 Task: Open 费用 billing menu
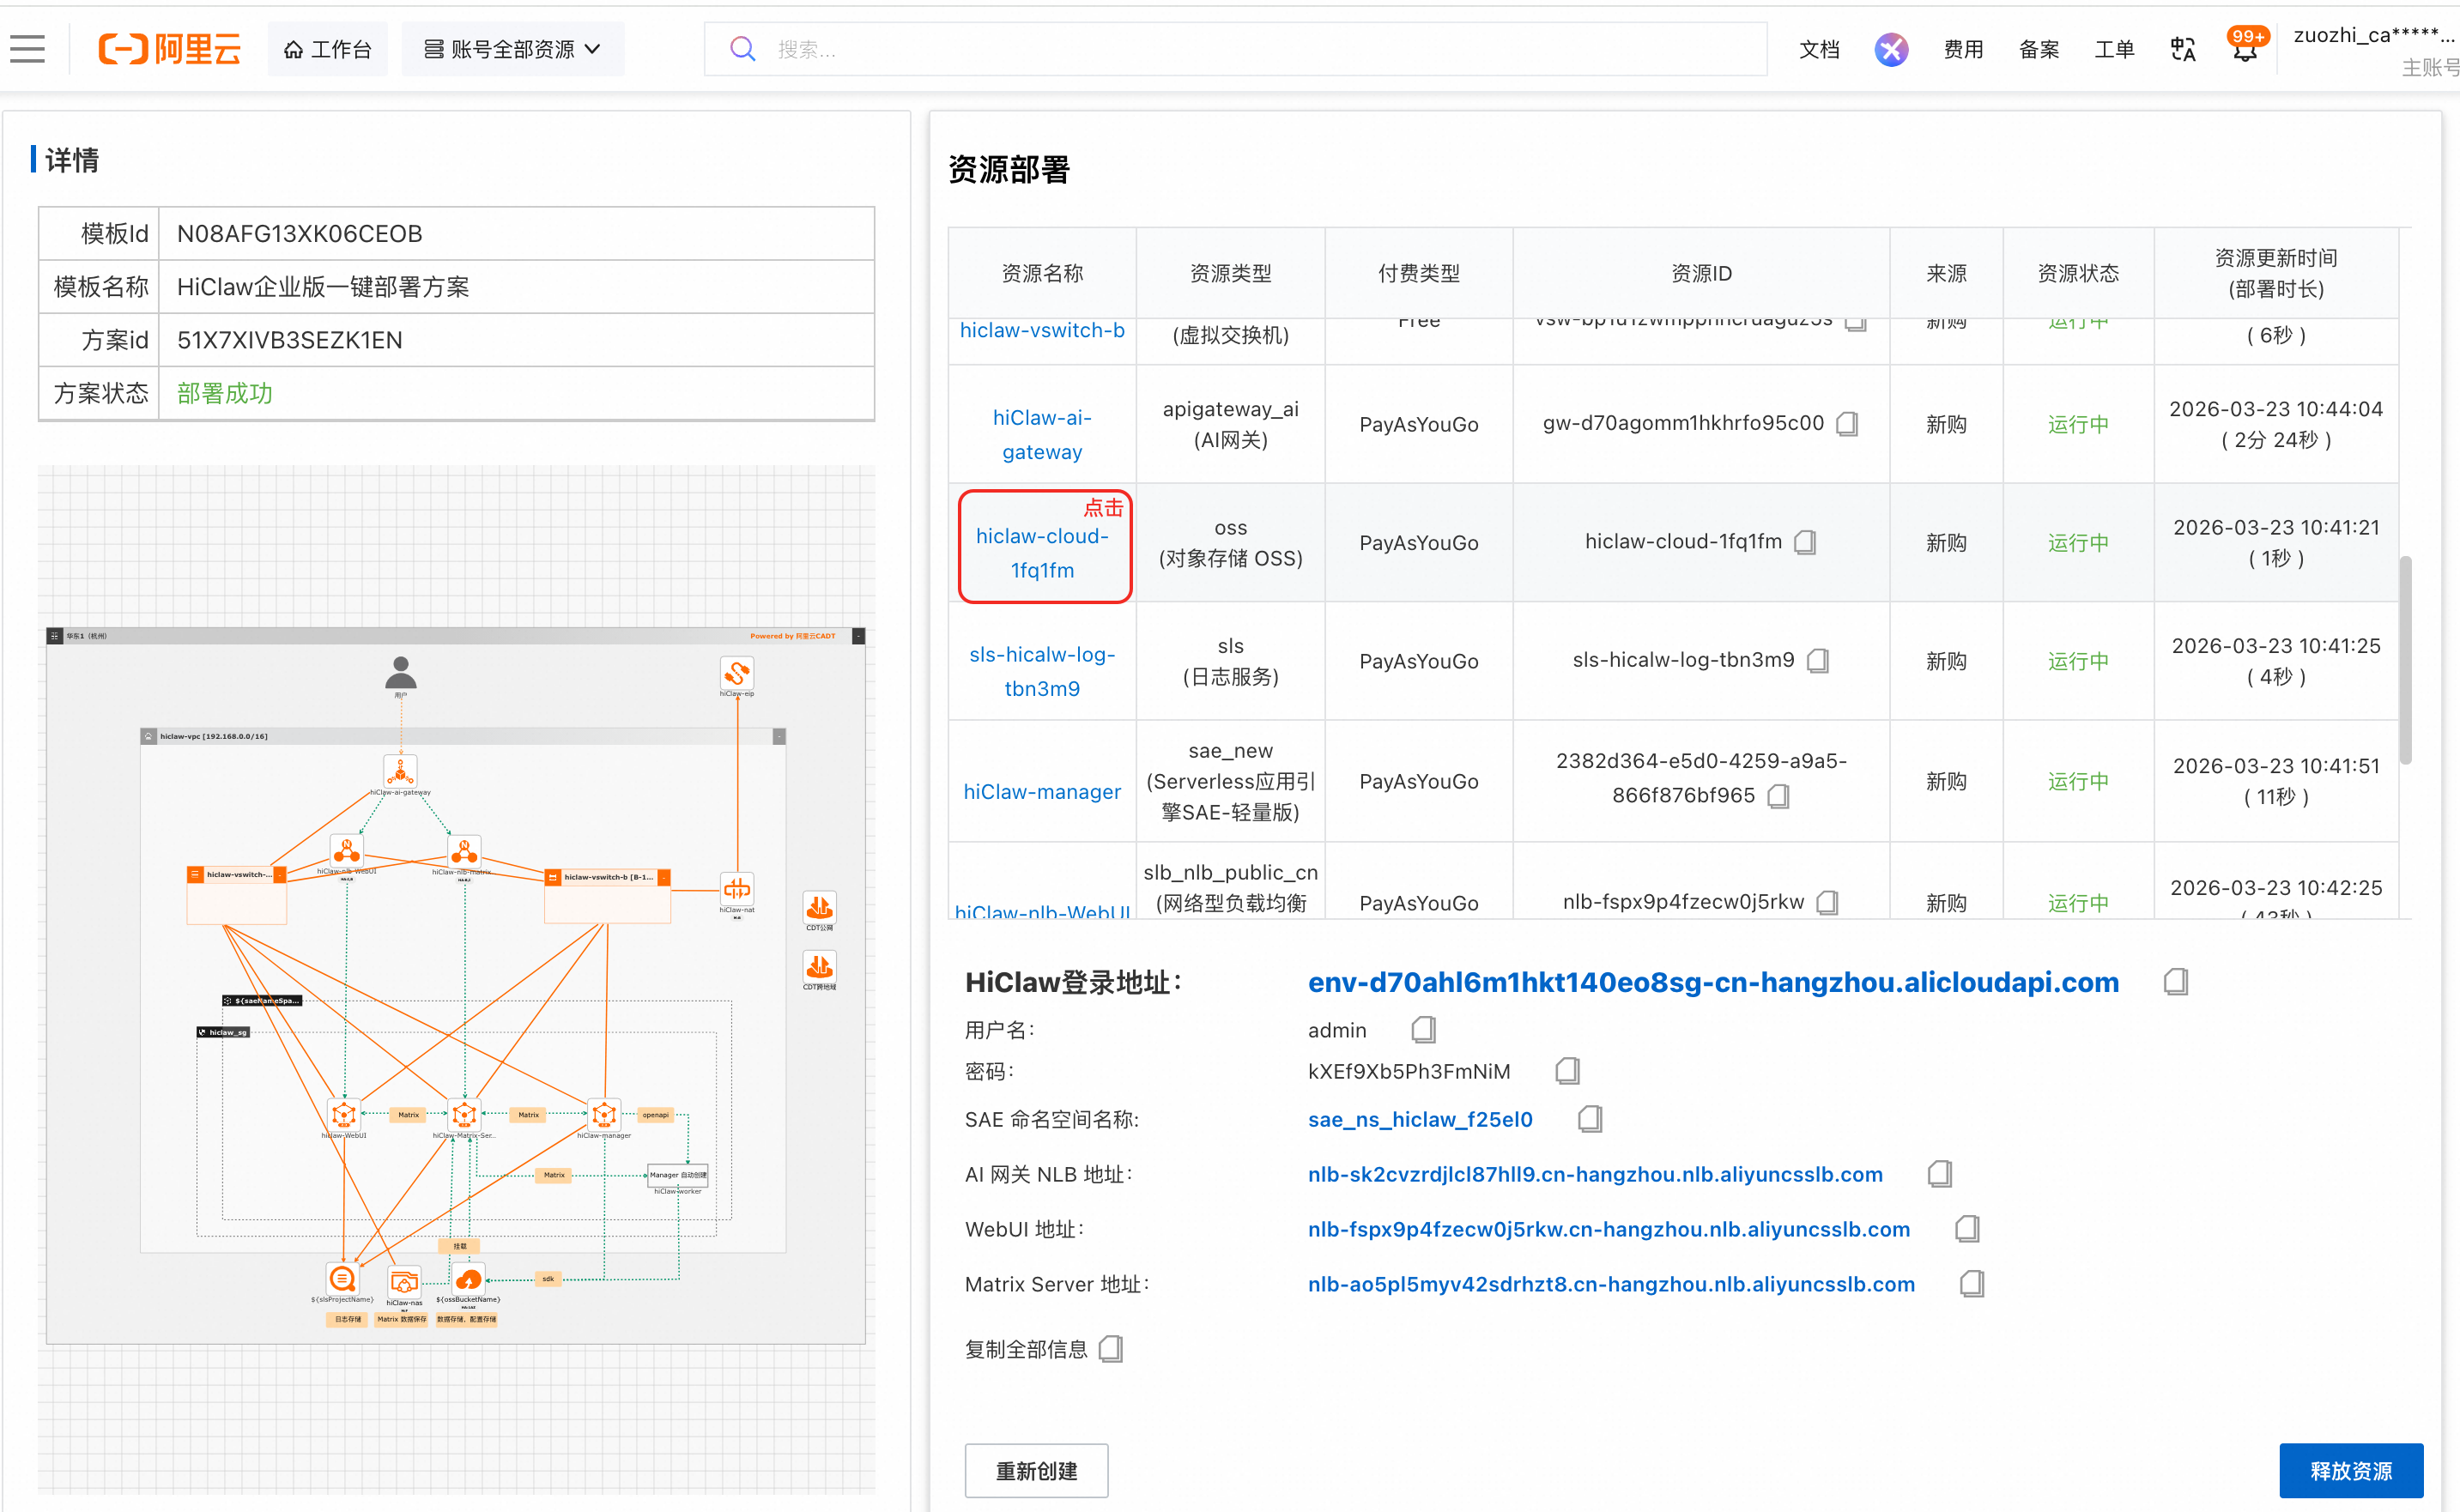pyautogui.click(x=1963, y=49)
